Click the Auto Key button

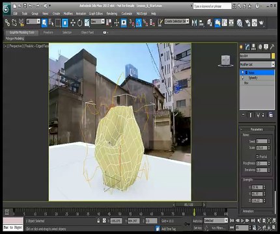tap(197, 221)
